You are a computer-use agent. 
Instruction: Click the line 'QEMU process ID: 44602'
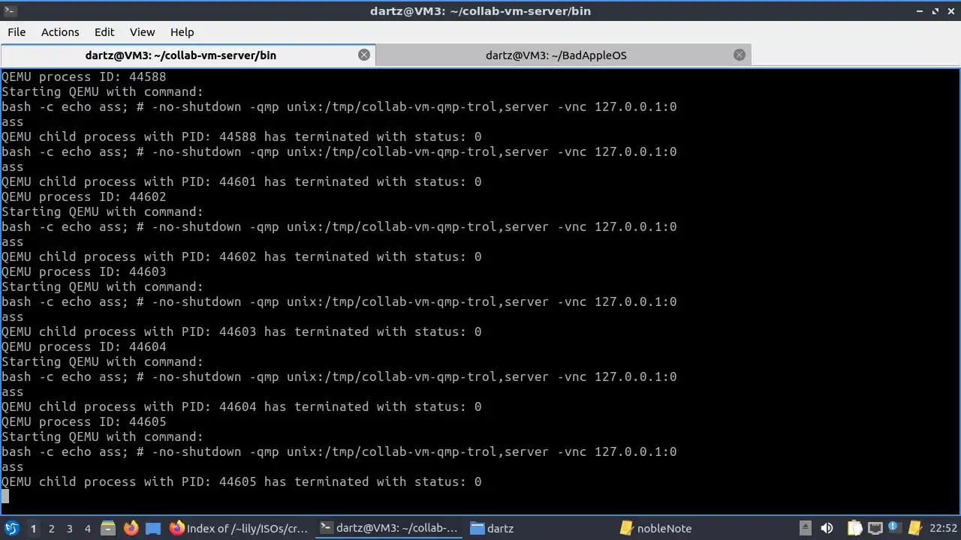click(x=84, y=196)
